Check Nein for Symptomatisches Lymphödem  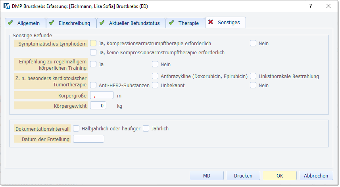[253, 43]
